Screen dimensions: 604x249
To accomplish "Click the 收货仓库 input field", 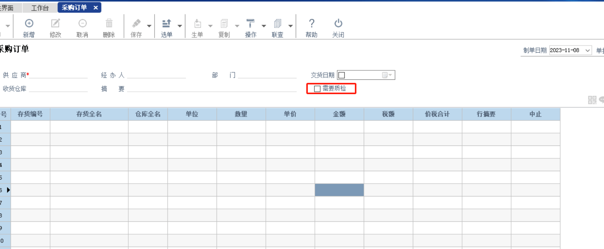I will tap(58, 89).
